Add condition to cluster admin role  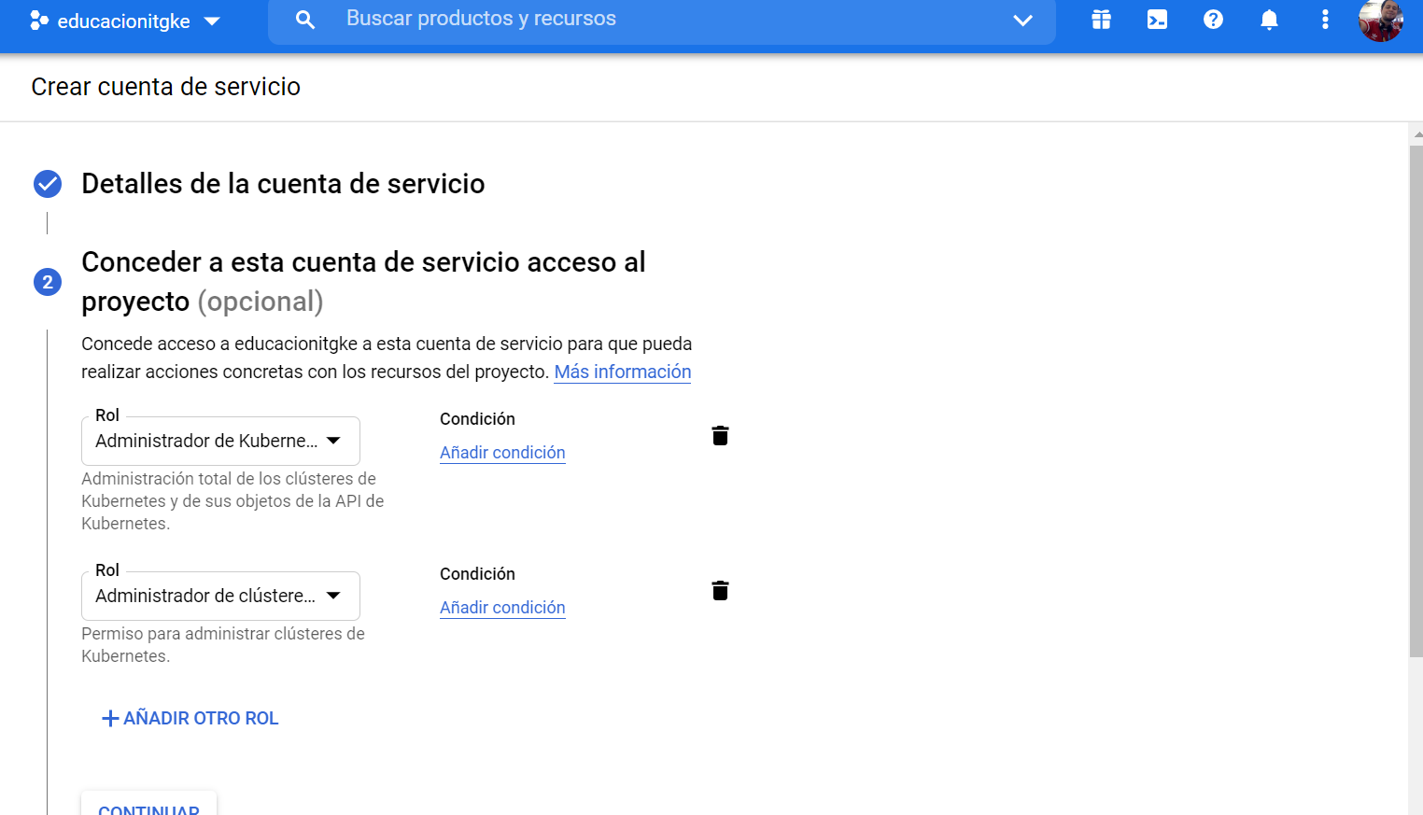point(502,608)
